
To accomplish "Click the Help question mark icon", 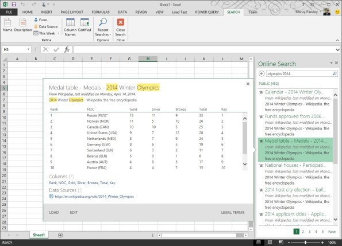I will [303, 5].
